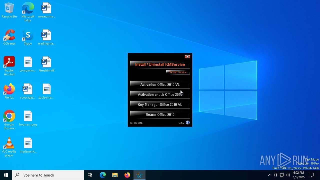Click the activator app icon in taskbar

point(139,175)
